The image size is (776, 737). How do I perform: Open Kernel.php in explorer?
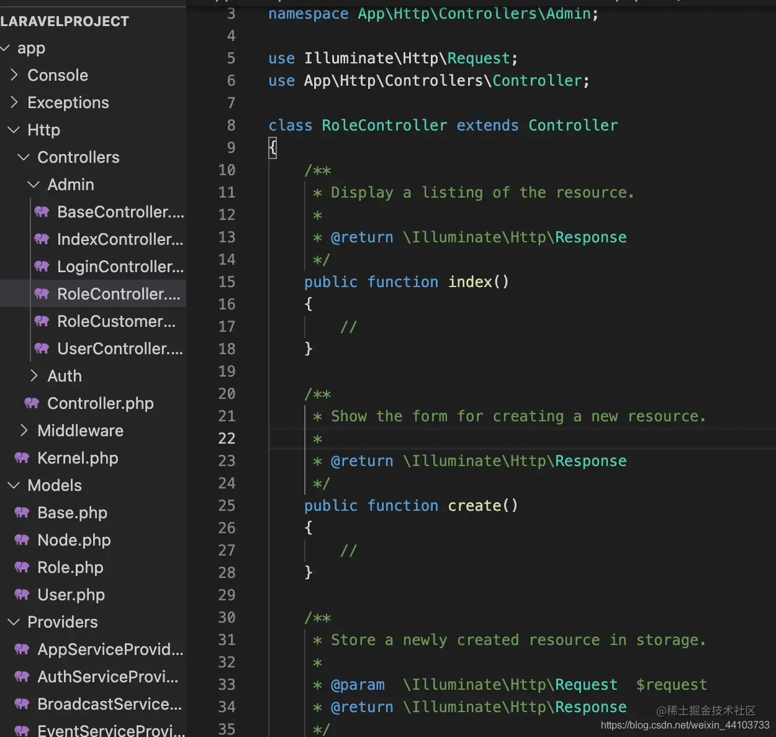click(x=93, y=458)
